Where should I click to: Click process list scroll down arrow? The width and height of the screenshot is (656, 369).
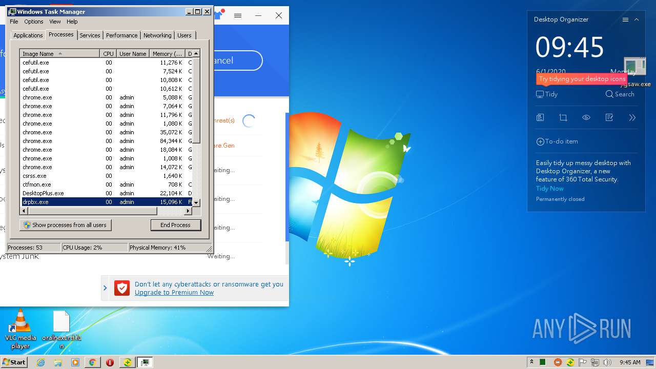(196, 203)
